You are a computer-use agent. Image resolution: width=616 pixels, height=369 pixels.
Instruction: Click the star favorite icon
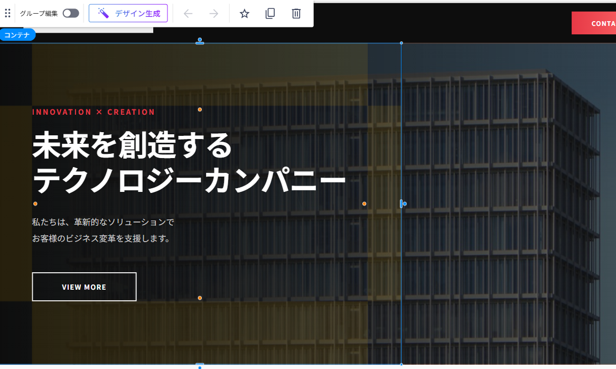[x=244, y=13]
